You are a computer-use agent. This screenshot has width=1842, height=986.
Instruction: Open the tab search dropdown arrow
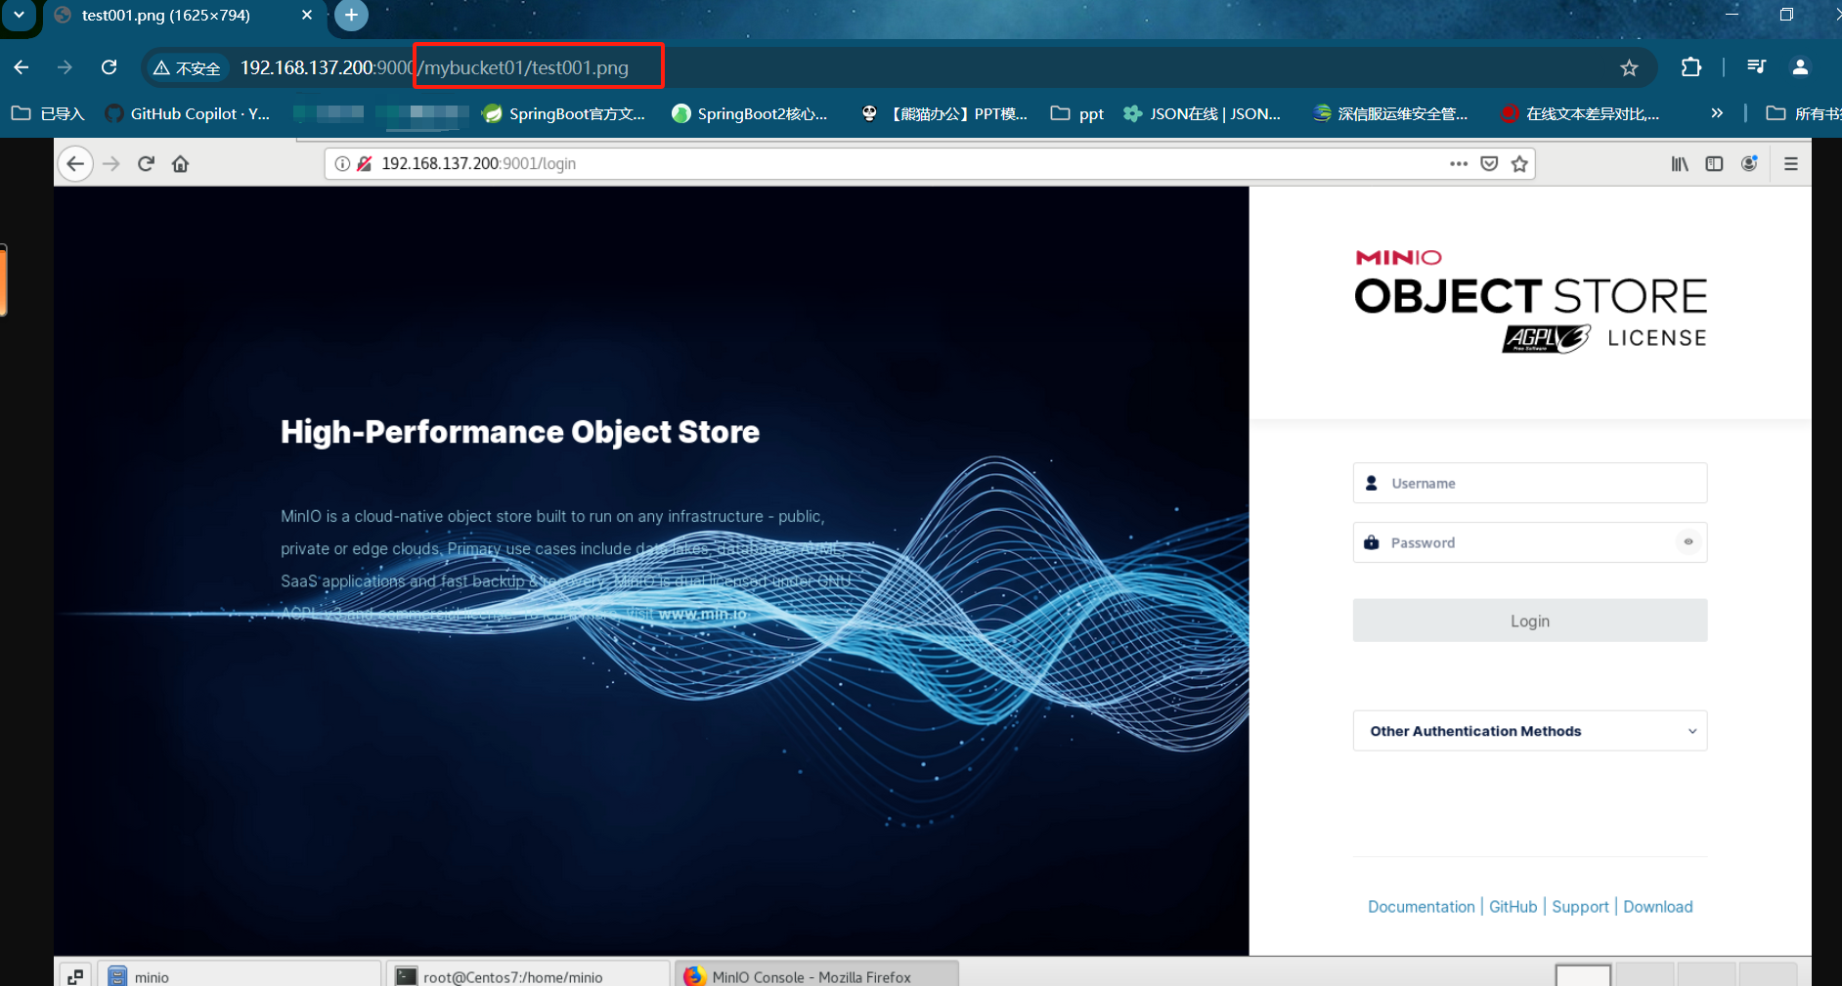tap(19, 15)
